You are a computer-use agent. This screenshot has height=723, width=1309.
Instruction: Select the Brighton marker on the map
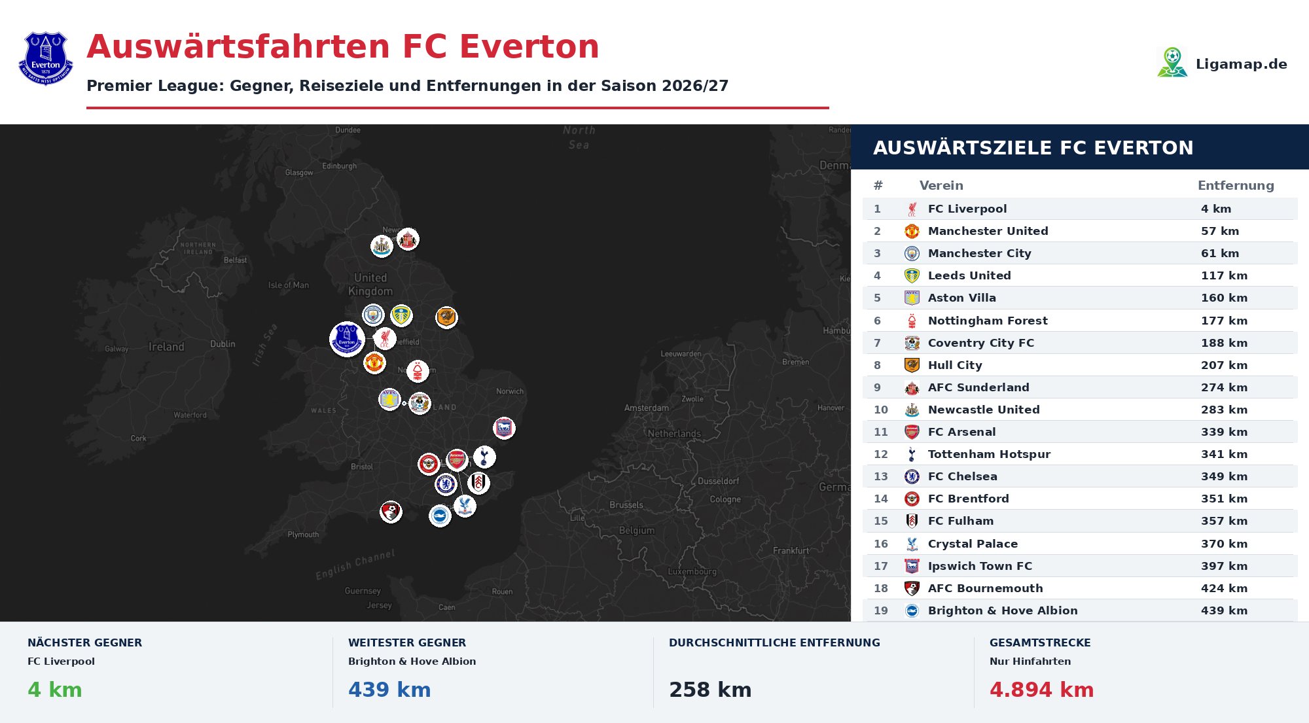coord(440,516)
